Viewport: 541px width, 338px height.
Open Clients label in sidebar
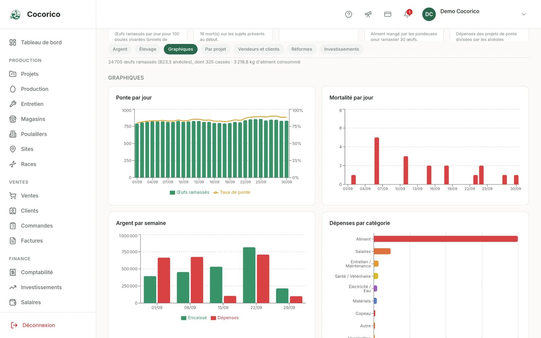30,211
